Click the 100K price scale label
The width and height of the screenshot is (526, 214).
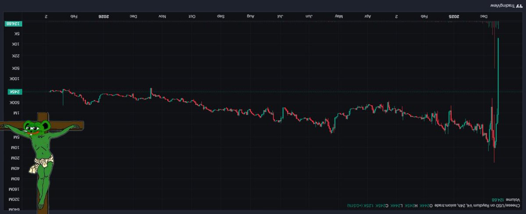pyautogui.click(x=14, y=79)
